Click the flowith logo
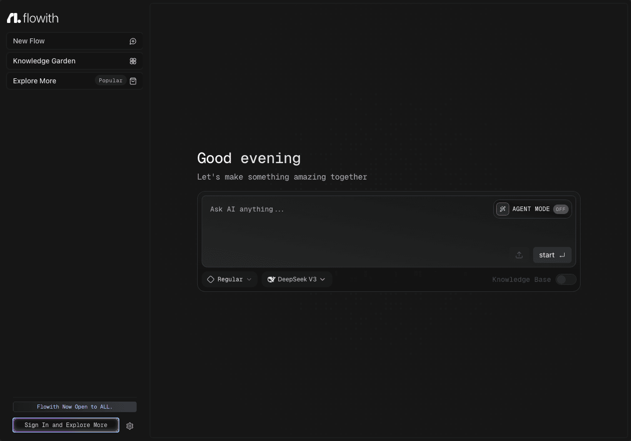 32,18
